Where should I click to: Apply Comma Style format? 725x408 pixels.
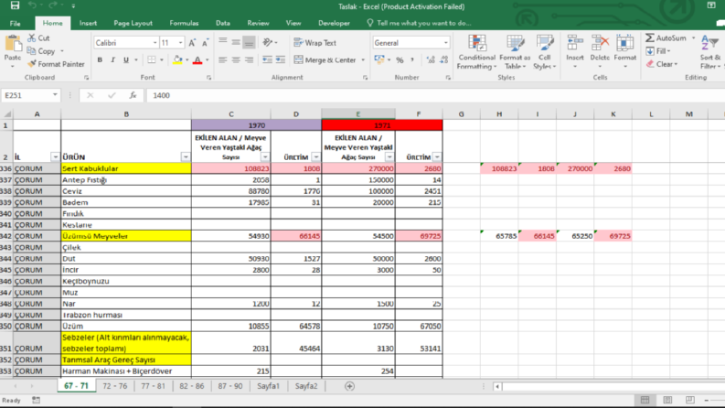click(412, 59)
